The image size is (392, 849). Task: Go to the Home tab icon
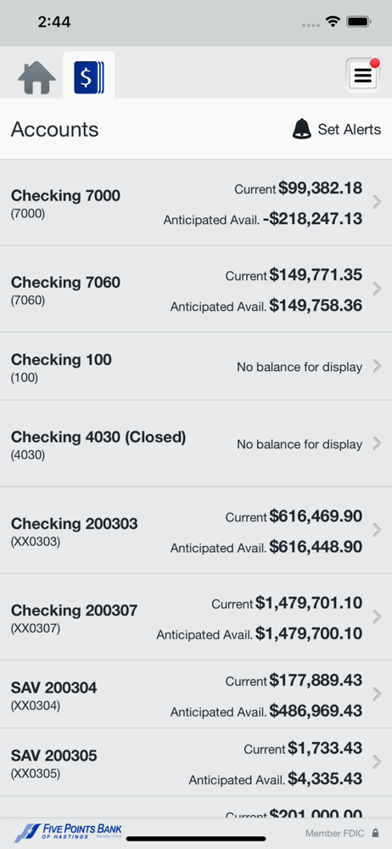point(36,78)
